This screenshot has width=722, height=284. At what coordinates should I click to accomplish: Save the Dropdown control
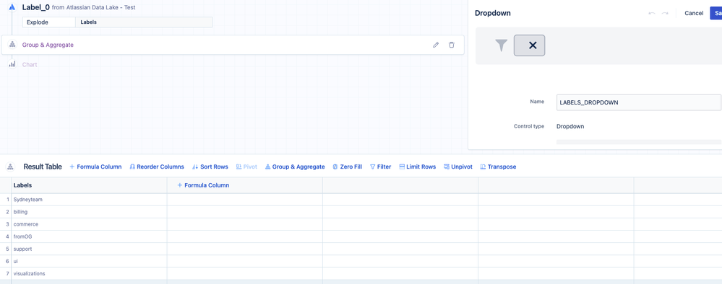(716, 13)
